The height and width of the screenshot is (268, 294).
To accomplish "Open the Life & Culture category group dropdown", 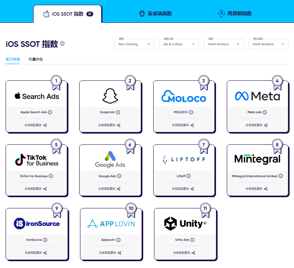I will click(x=179, y=44).
